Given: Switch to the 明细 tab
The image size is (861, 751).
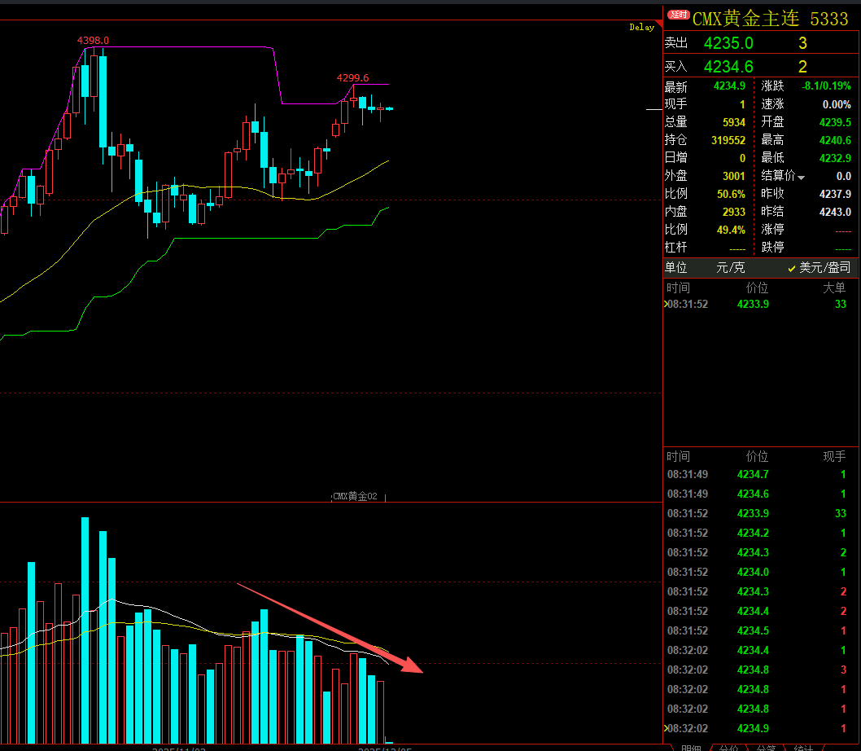Looking at the screenshot, I should (x=691, y=747).
